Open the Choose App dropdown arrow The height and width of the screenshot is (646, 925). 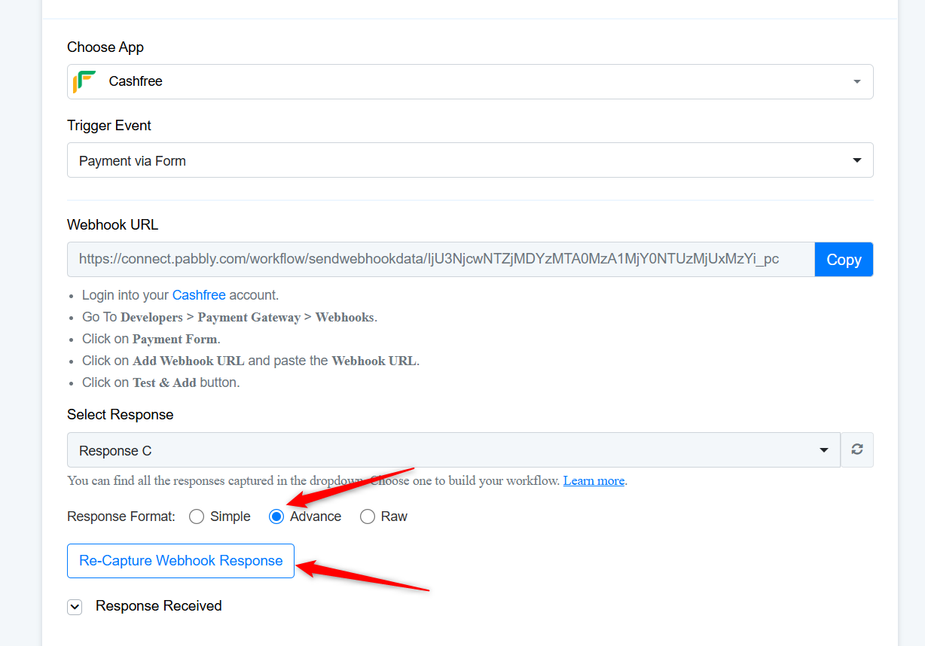click(857, 81)
